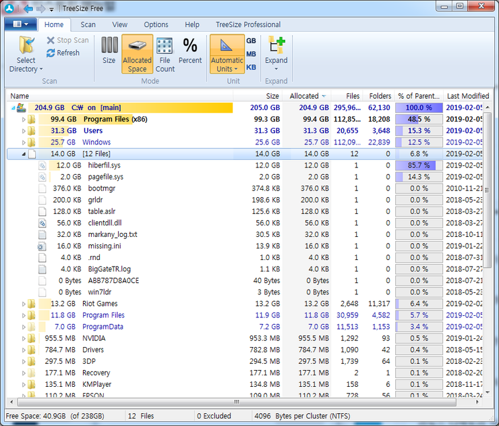Click the Program Files folder icon
Image resolution: width=499 pixels, height=426 pixels.
coord(31,315)
